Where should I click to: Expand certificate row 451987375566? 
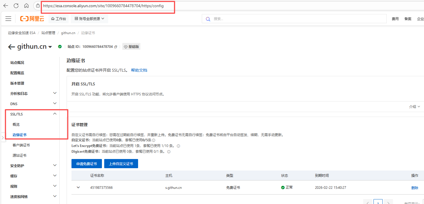click(78, 187)
